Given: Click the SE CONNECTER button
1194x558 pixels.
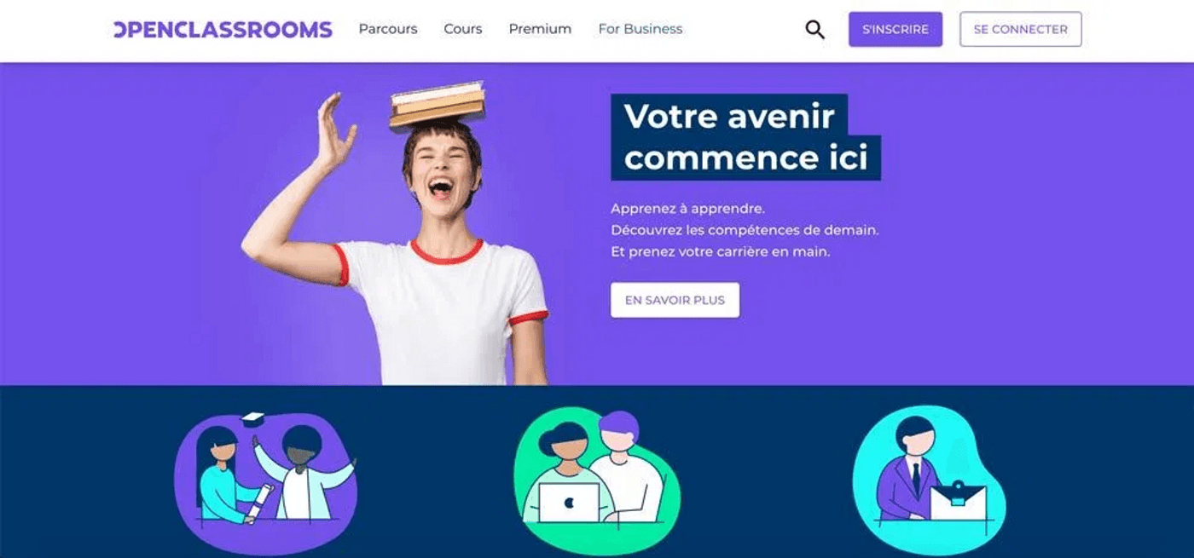Looking at the screenshot, I should tap(1021, 29).
